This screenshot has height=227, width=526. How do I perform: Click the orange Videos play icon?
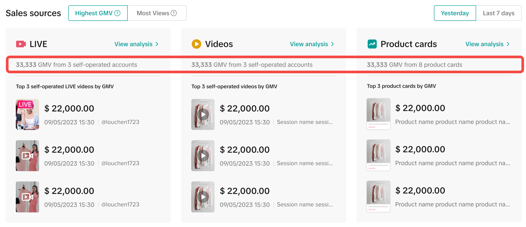(197, 44)
